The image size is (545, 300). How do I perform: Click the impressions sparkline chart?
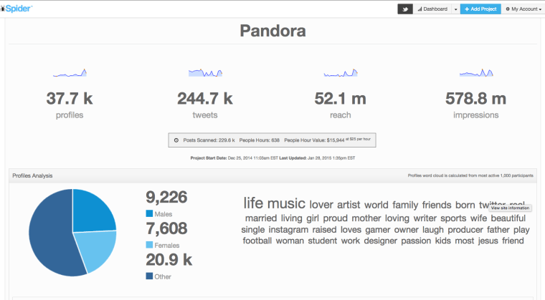point(476,72)
